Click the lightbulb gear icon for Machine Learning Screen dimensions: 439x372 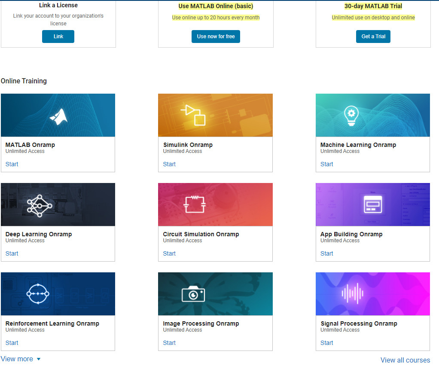pos(351,116)
